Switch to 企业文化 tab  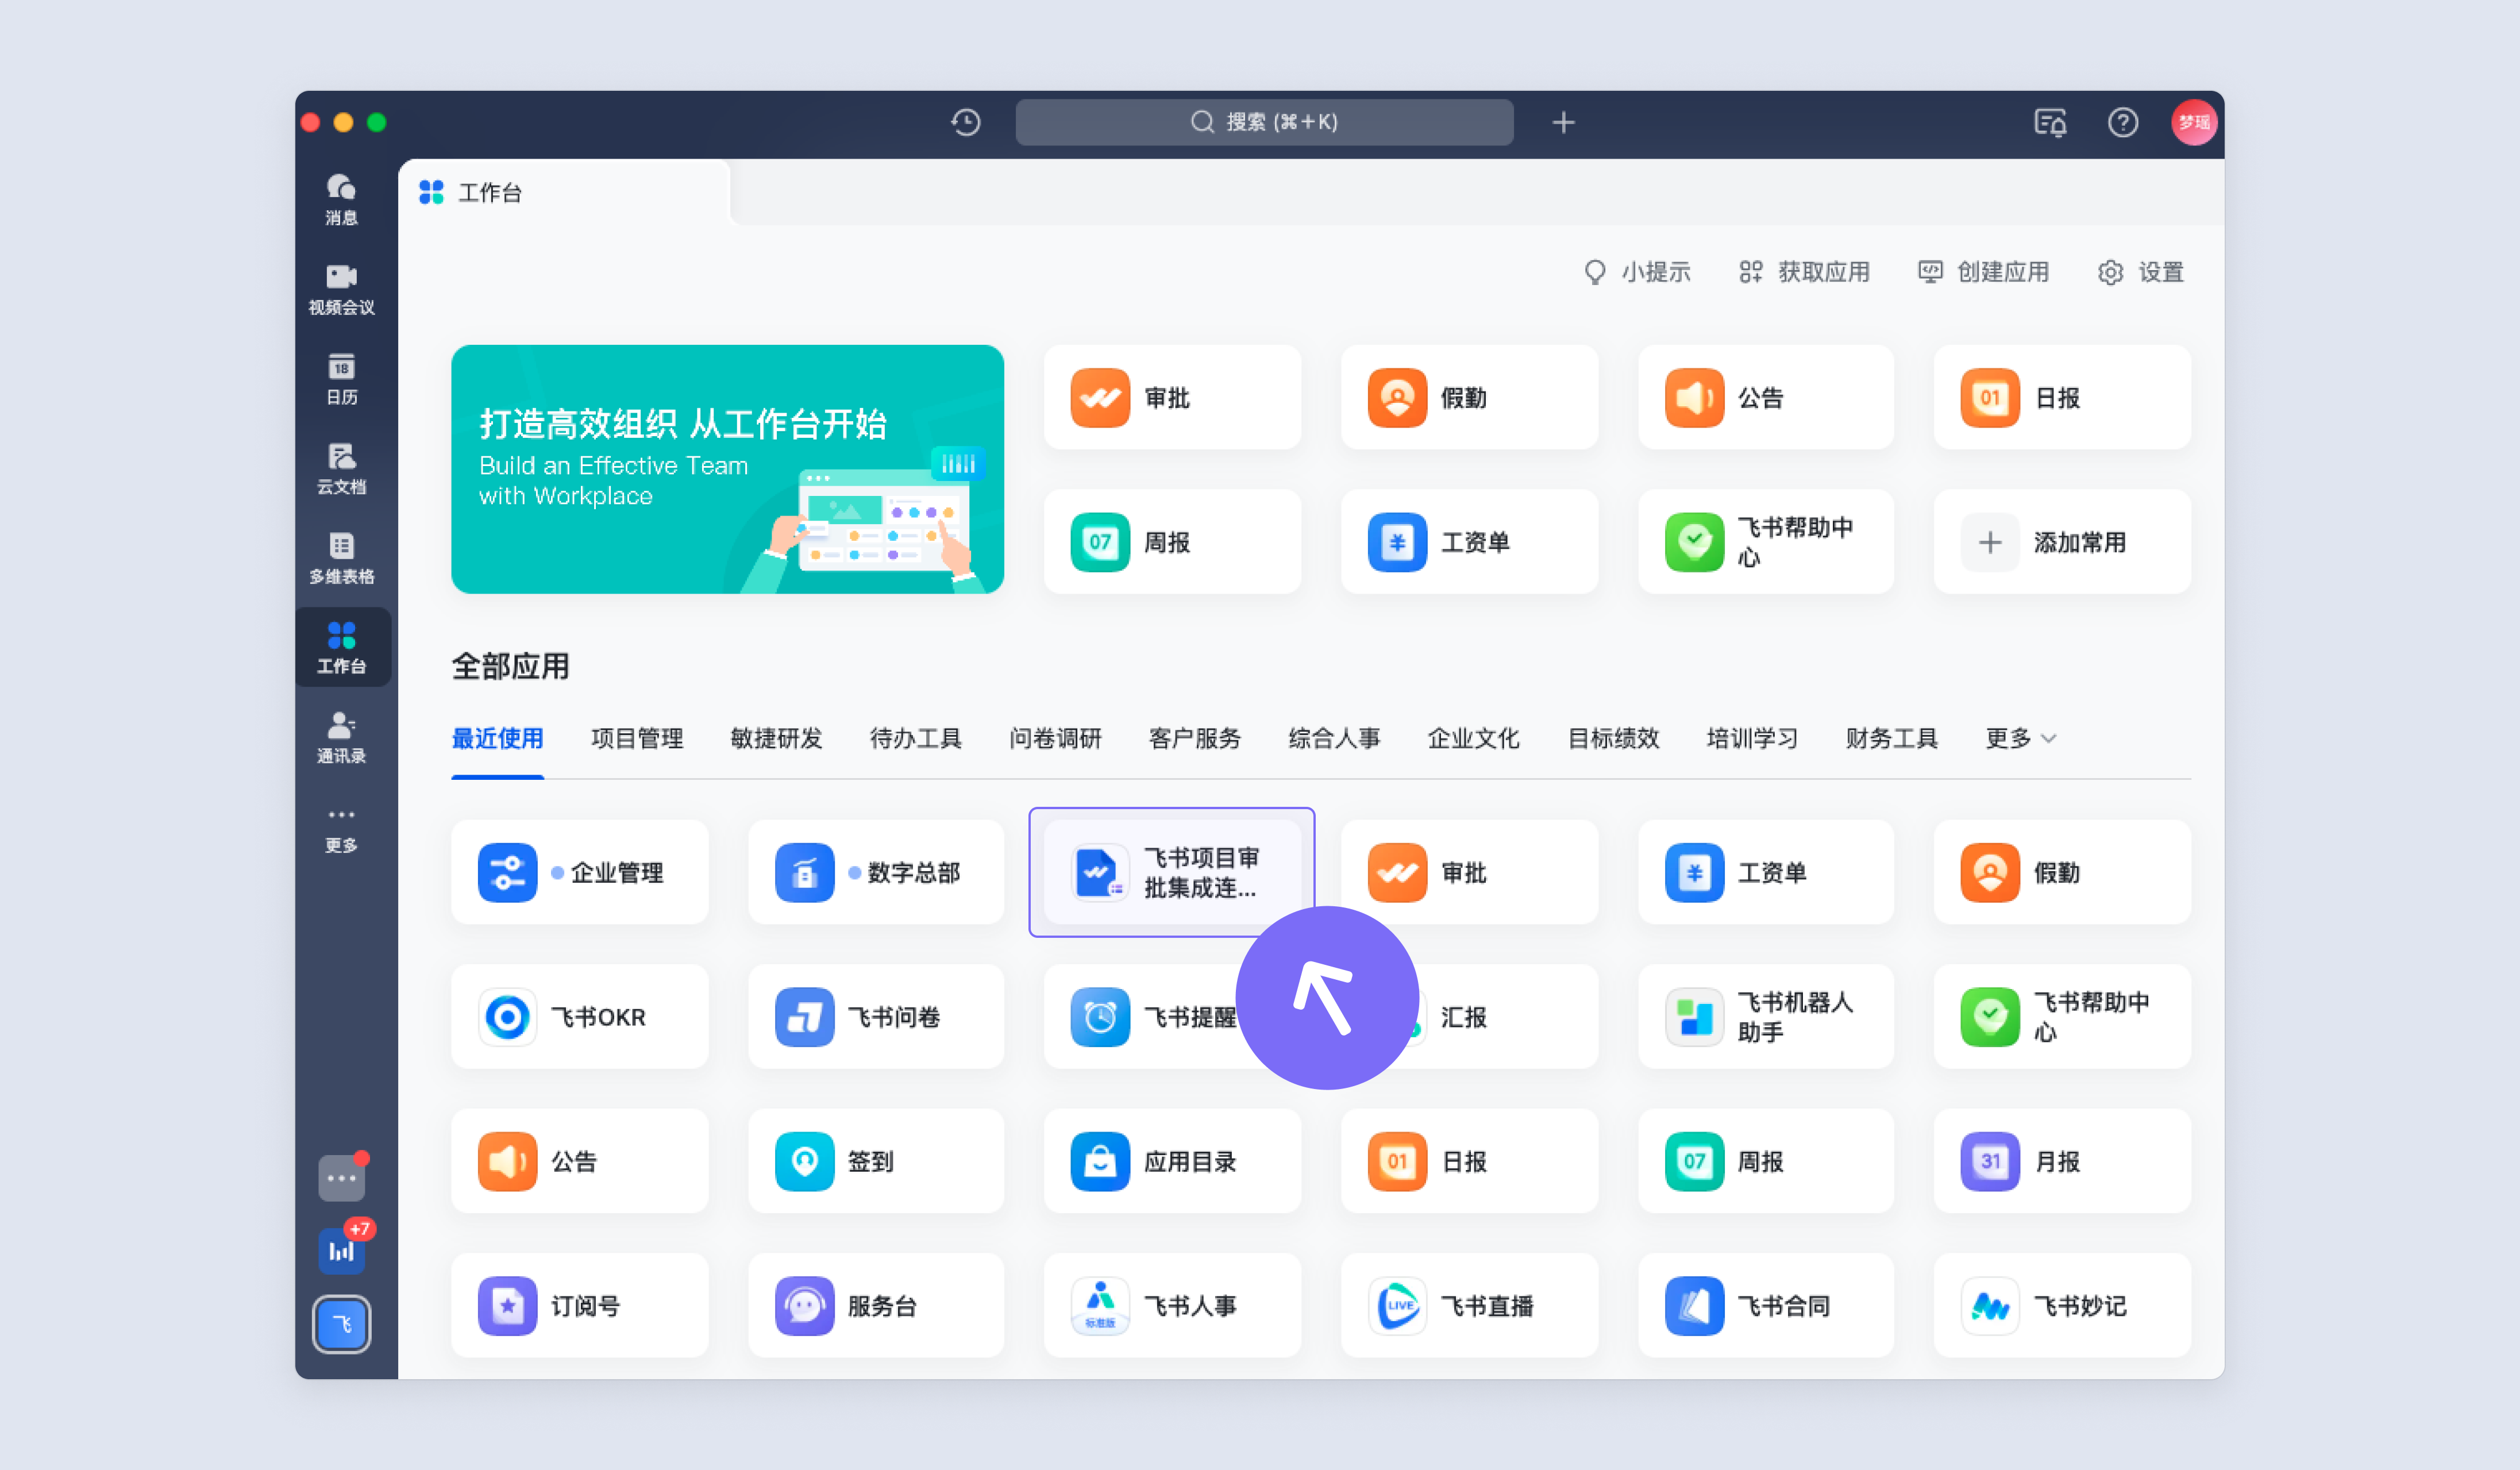click(x=1473, y=738)
